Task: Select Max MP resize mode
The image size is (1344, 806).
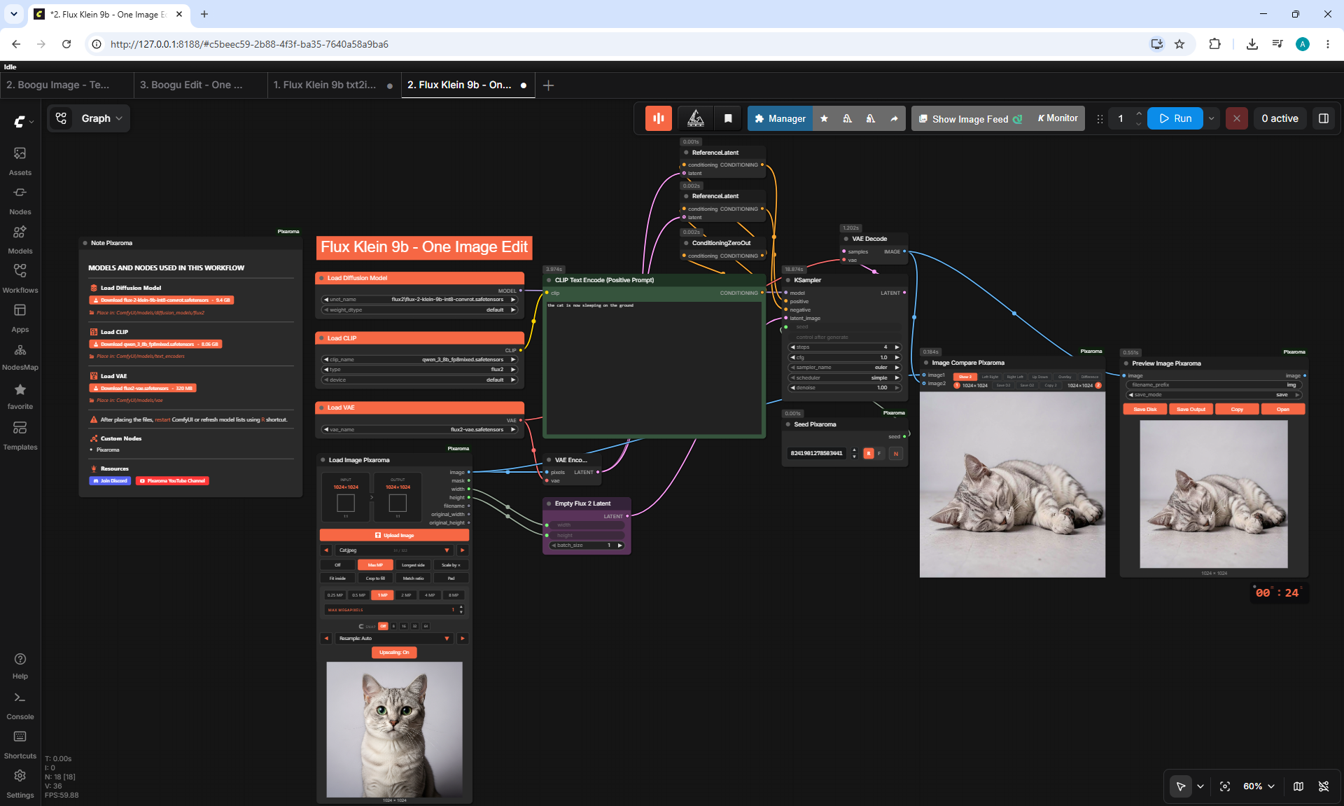Action: (375, 565)
